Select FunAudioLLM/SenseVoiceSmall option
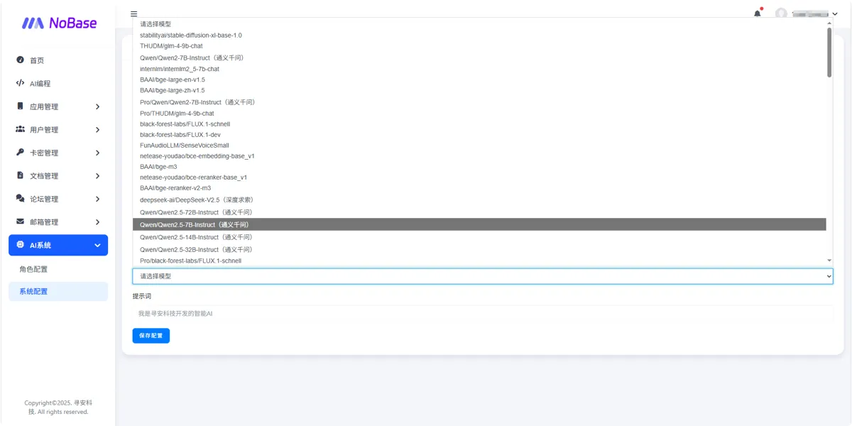This screenshot has height=426, width=852. click(x=479, y=145)
